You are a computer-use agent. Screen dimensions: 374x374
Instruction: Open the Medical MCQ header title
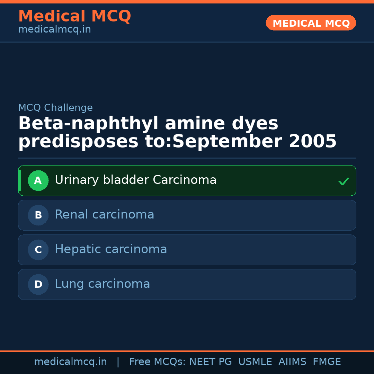[74, 16]
